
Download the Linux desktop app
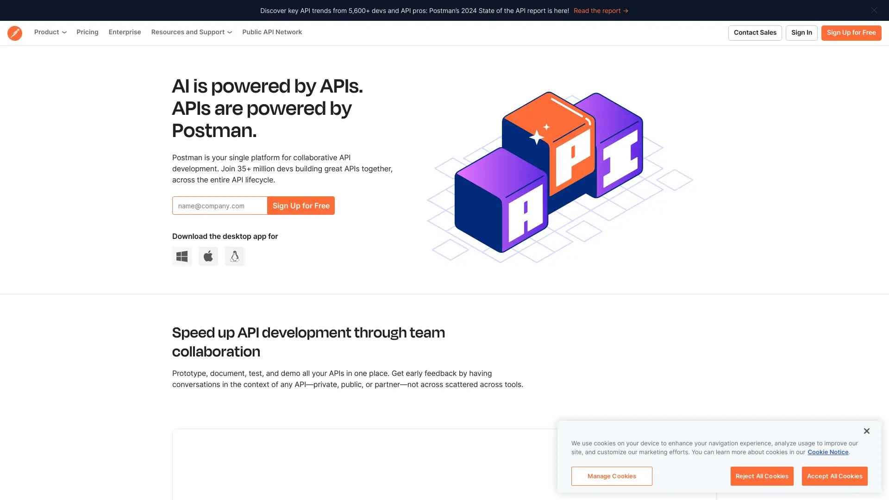(x=235, y=256)
